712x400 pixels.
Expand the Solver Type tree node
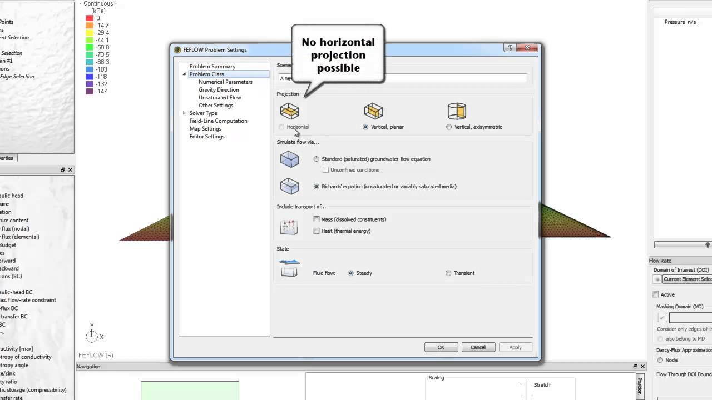[x=184, y=113]
